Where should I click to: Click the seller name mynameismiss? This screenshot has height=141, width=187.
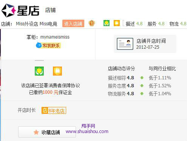tap(55, 37)
